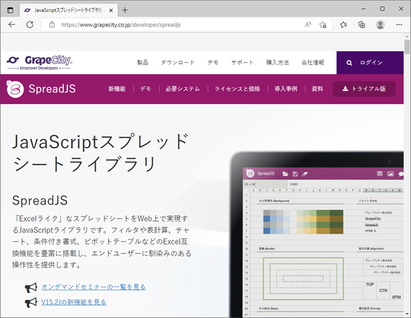This screenshot has height=318, width=411.
Task: Open 導入事例 page
Action: click(286, 89)
